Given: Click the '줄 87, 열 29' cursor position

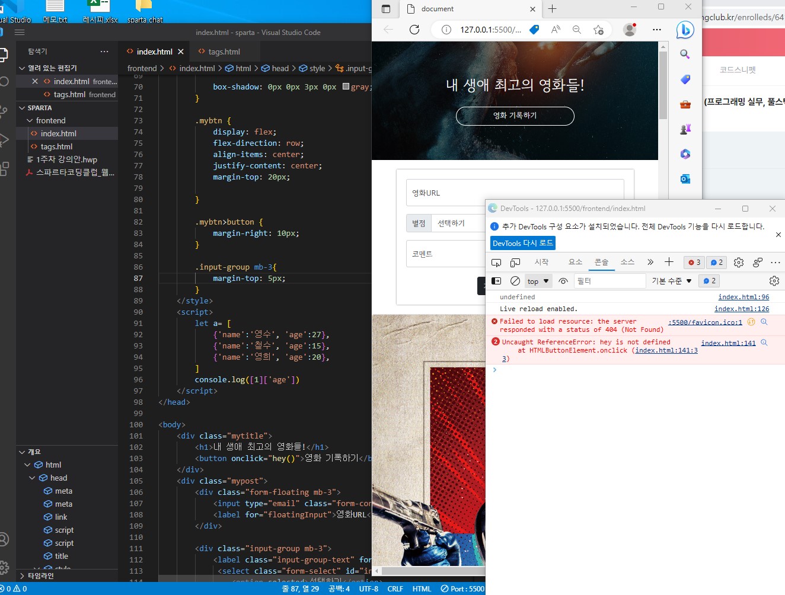Looking at the screenshot, I should pos(301,588).
